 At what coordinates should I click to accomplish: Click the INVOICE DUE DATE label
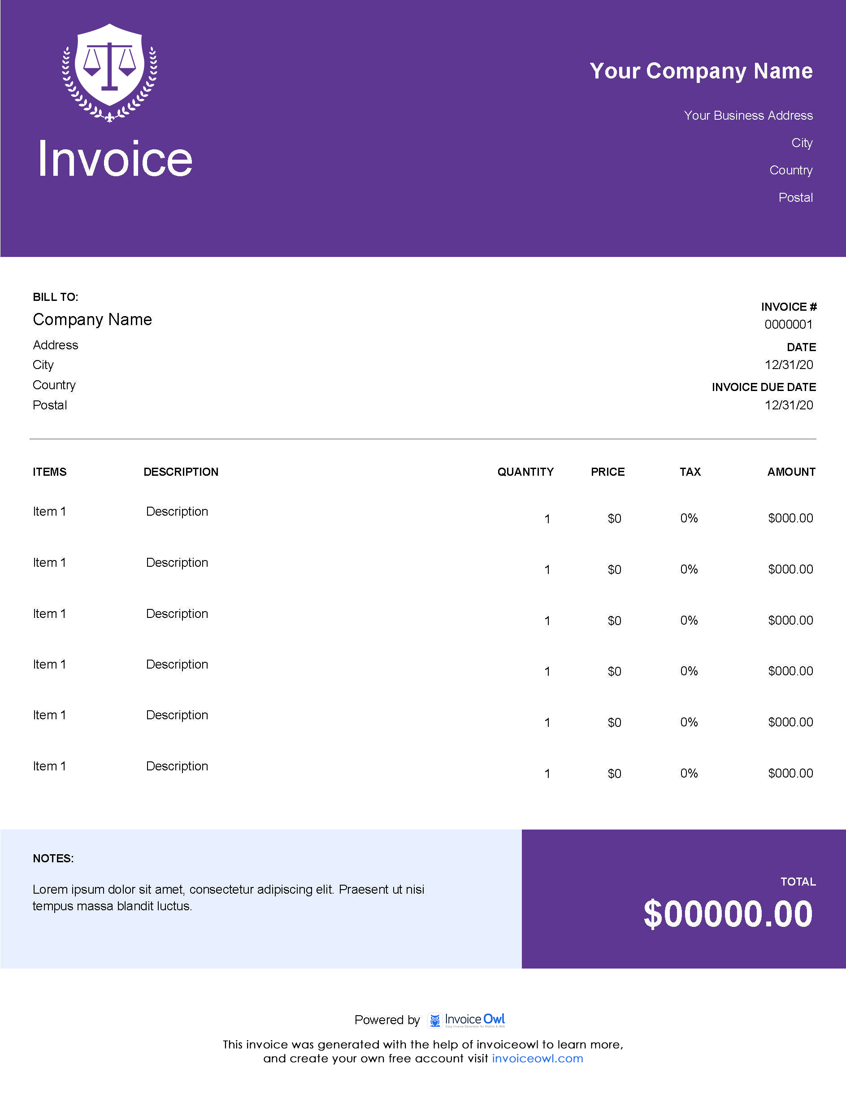coord(764,387)
